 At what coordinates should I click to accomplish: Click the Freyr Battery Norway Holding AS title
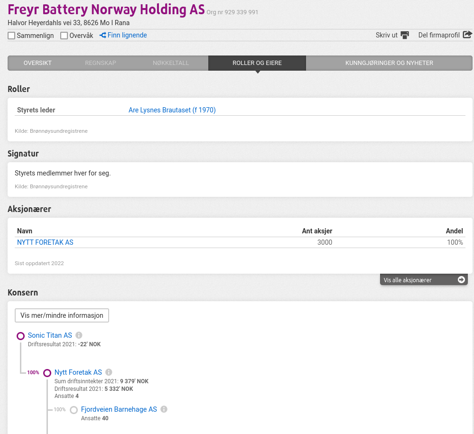(x=106, y=9)
